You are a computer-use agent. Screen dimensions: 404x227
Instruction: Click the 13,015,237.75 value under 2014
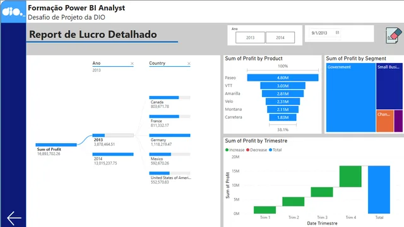pos(105,163)
